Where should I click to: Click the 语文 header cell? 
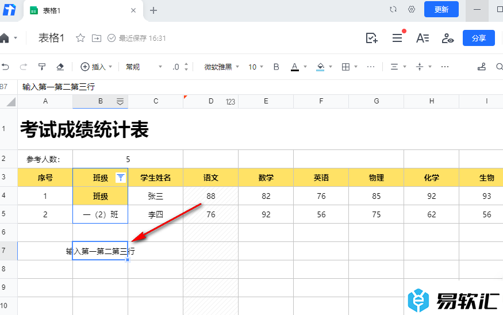[x=211, y=178]
